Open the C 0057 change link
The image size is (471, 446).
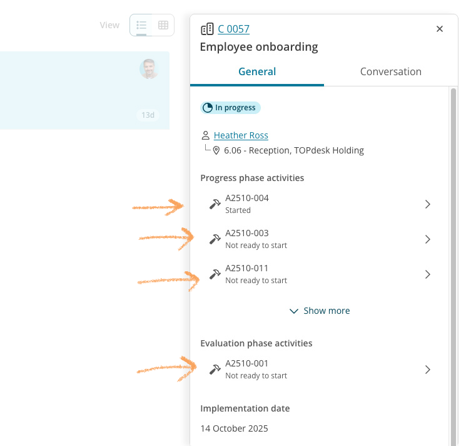[233, 29]
